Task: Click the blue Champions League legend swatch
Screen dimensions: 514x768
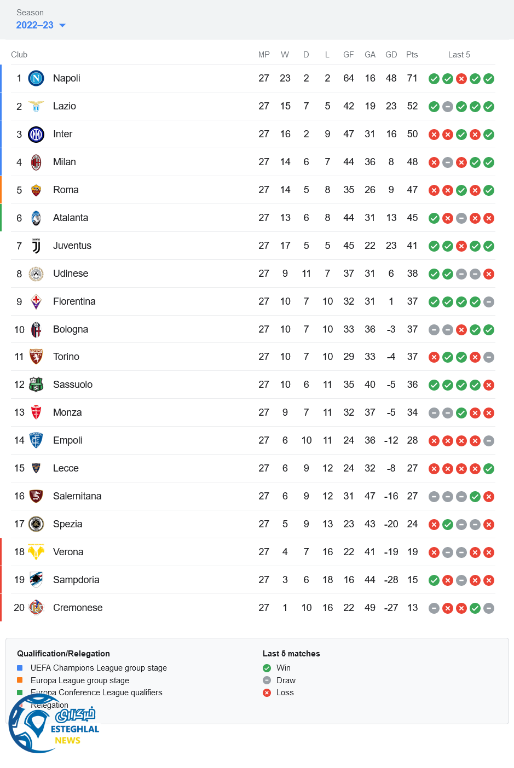Action: [20, 668]
